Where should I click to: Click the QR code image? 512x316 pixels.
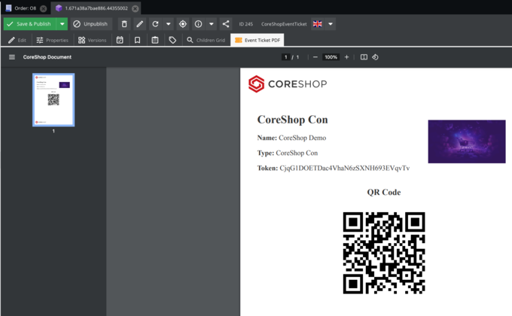(384, 253)
